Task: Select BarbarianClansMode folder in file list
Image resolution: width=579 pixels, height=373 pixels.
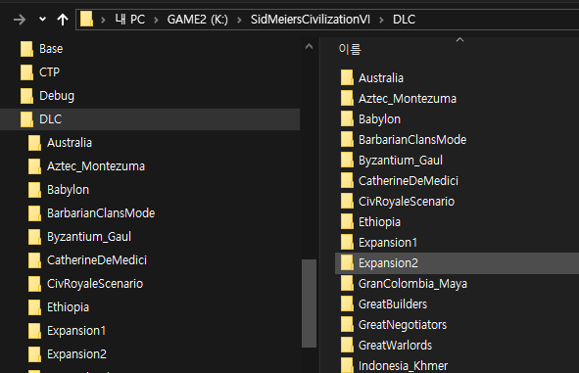Action: (412, 140)
